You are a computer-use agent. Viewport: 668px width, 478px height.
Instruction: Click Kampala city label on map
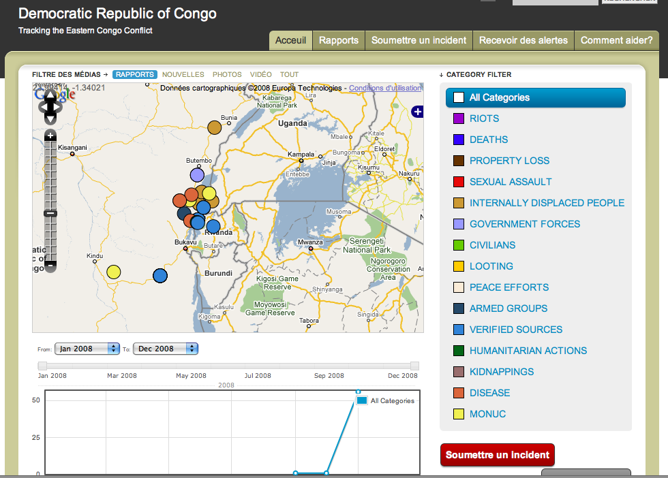point(301,154)
